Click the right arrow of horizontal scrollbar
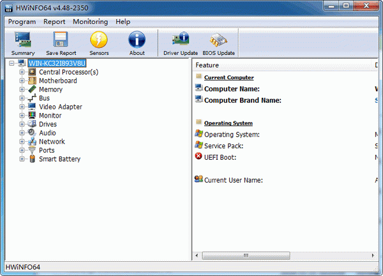Image resolution: width=383 pixels, height=276 pixels. 372,256
